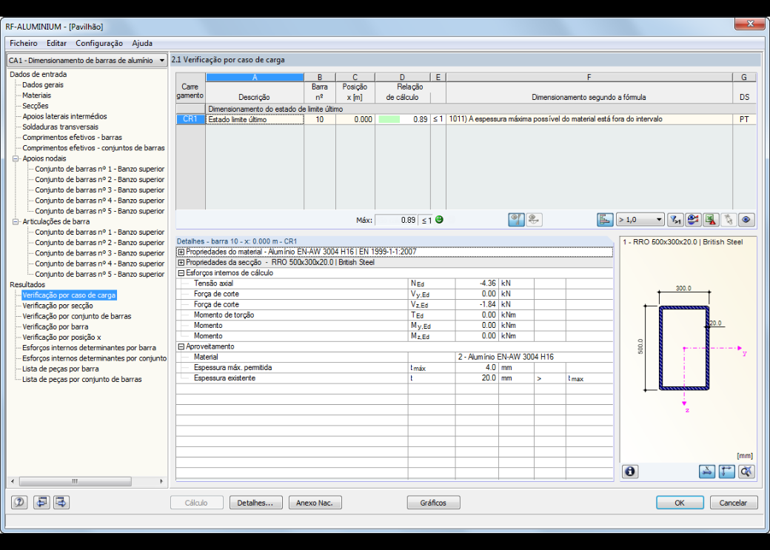Select the CR1 load case cell
The height and width of the screenshot is (550, 770).
(190, 119)
